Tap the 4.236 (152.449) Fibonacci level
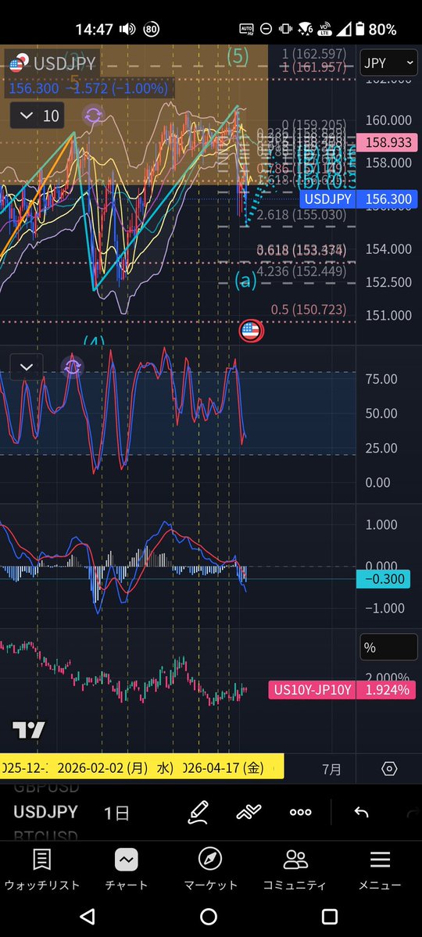 click(x=301, y=270)
